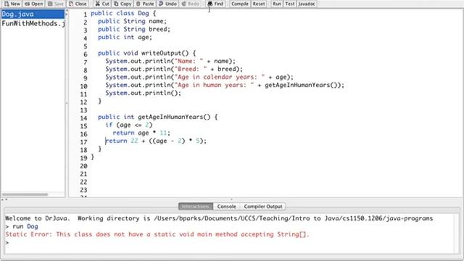Click the 'public void writeOutput() {' line
Viewport: 464px width, 261px height.
pyautogui.click(x=146, y=53)
